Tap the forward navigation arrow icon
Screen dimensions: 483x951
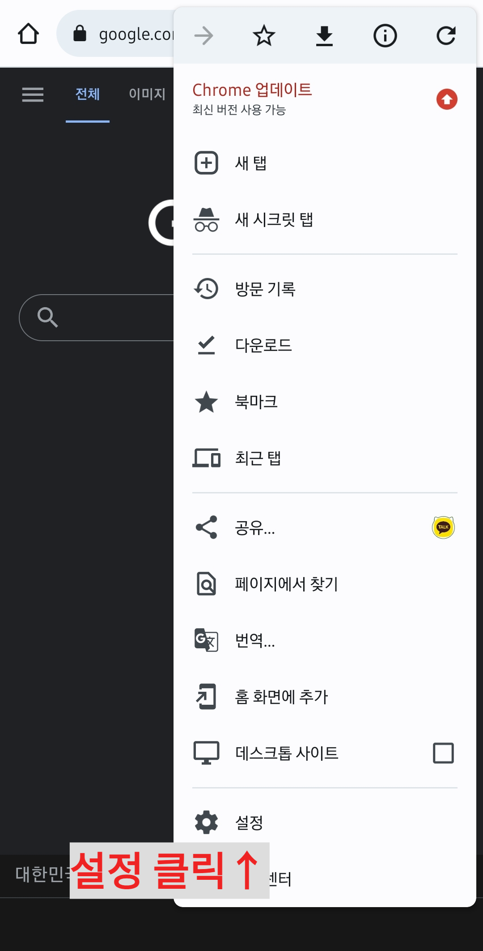click(203, 36)
